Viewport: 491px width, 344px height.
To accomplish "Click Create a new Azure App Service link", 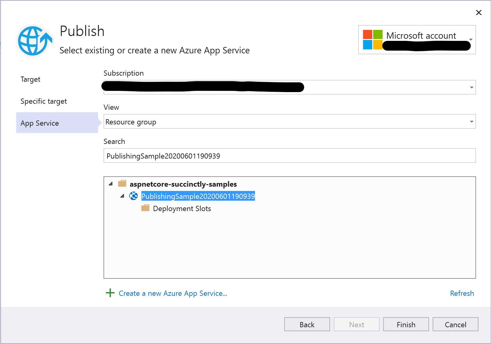I will (x=173, y=293).
